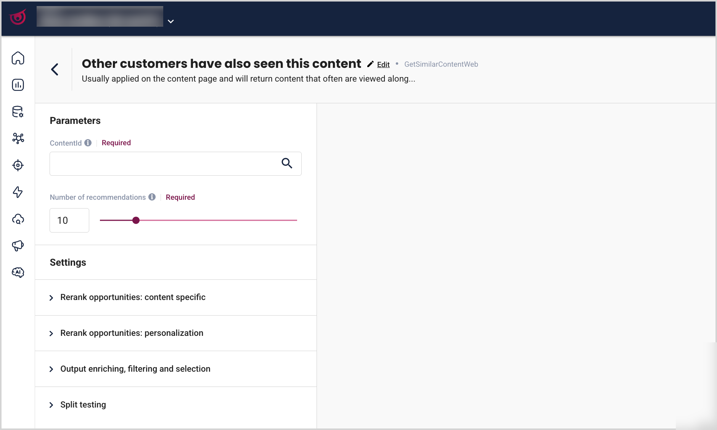Open the cloud search sidebar icon
717x430 pixels.
point(18,219)
